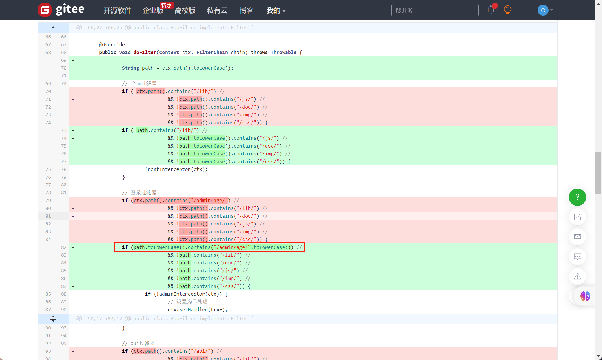
Task: Click the page vertical scrollbar thumb
Action: (x=598, y=173)
